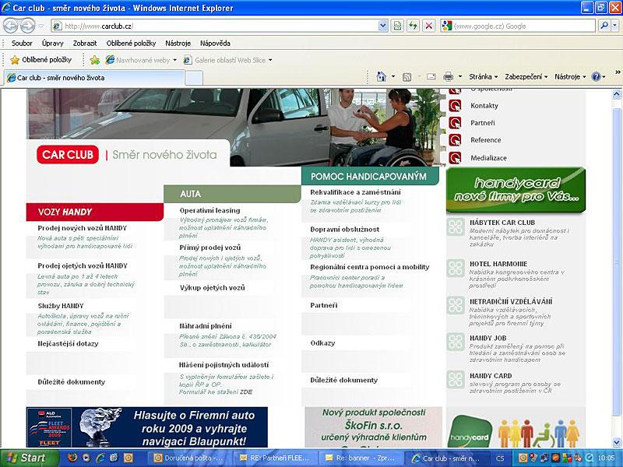Open Prodej nových vozů HANDY link

pyautogui.click(x=83, y=228)
